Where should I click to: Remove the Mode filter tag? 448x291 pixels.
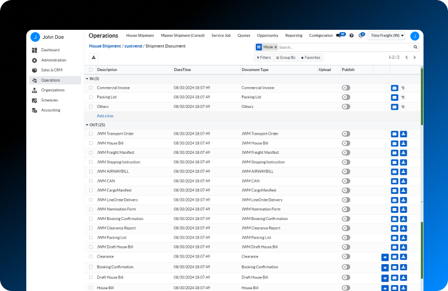(x=276, y=47)
